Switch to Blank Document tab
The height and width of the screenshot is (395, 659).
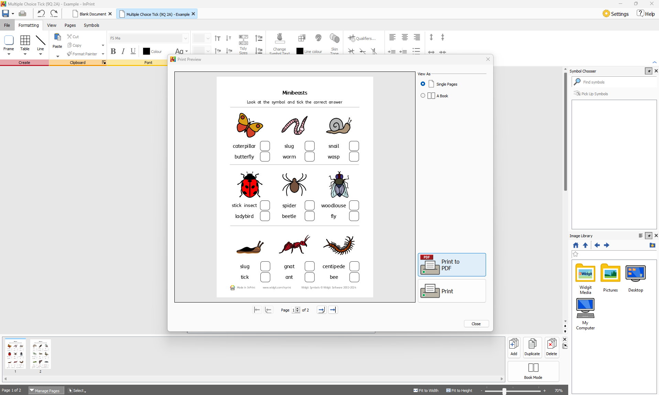pos(93,14)
